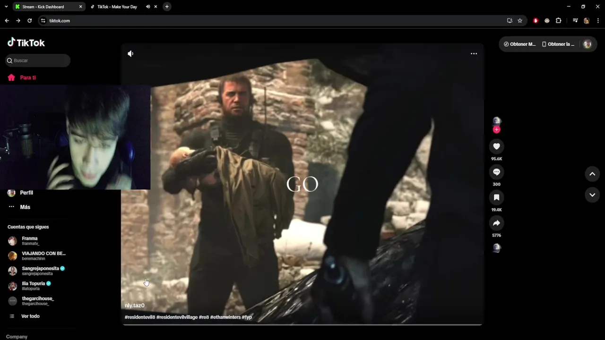Select Para ti in the sidebar
Screen dimensions: 605x340
(x=28, y=77)
